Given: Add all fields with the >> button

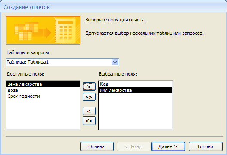Looking at the screenshot, I should (x=89, y=97).
